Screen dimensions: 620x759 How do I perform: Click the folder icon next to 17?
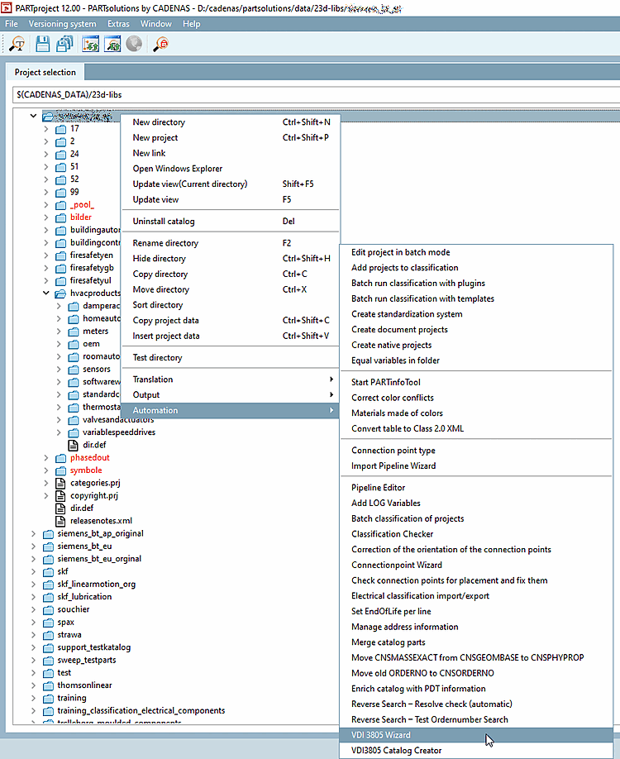60,129
